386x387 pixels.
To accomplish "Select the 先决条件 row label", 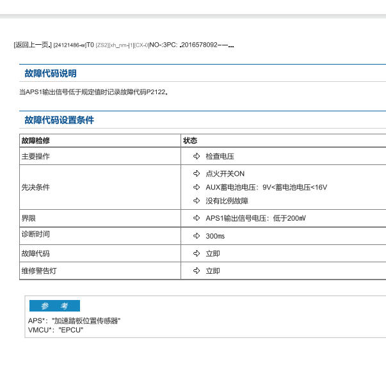I will [x=36, y=187].
